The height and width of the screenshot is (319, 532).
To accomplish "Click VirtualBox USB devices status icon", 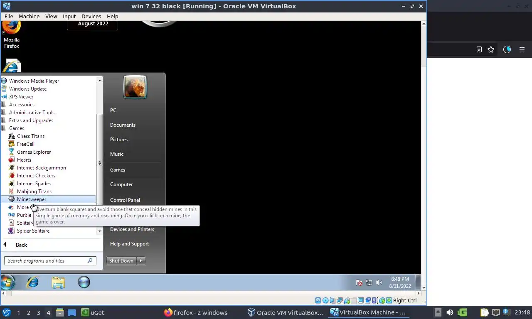I will pos(347,300).
